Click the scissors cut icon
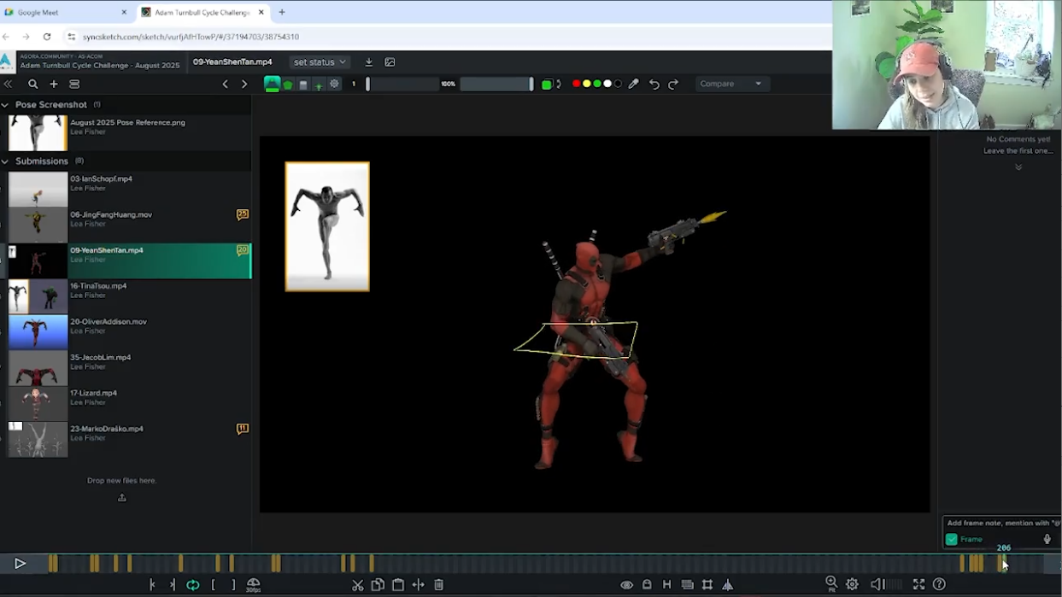 pyautogui.click(x=358, y=585)
